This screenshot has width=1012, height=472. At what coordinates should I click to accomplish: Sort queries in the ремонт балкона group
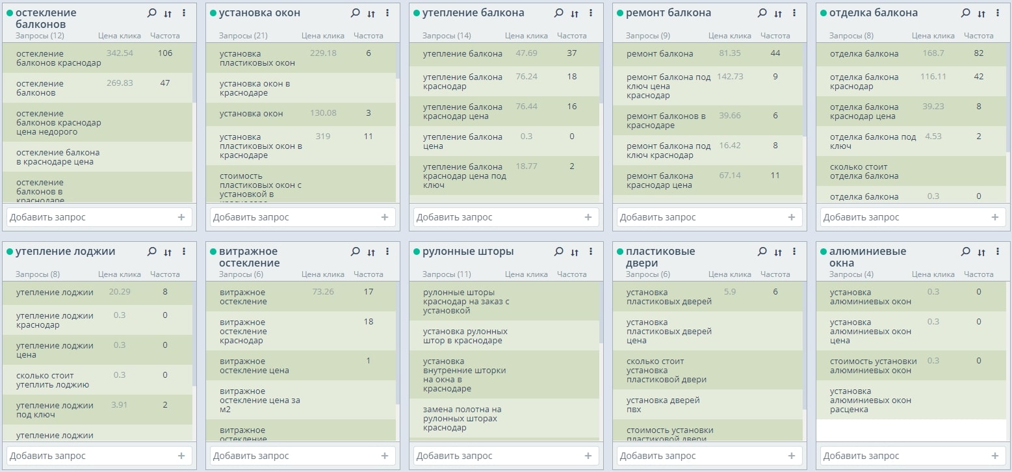coord(778,14)
